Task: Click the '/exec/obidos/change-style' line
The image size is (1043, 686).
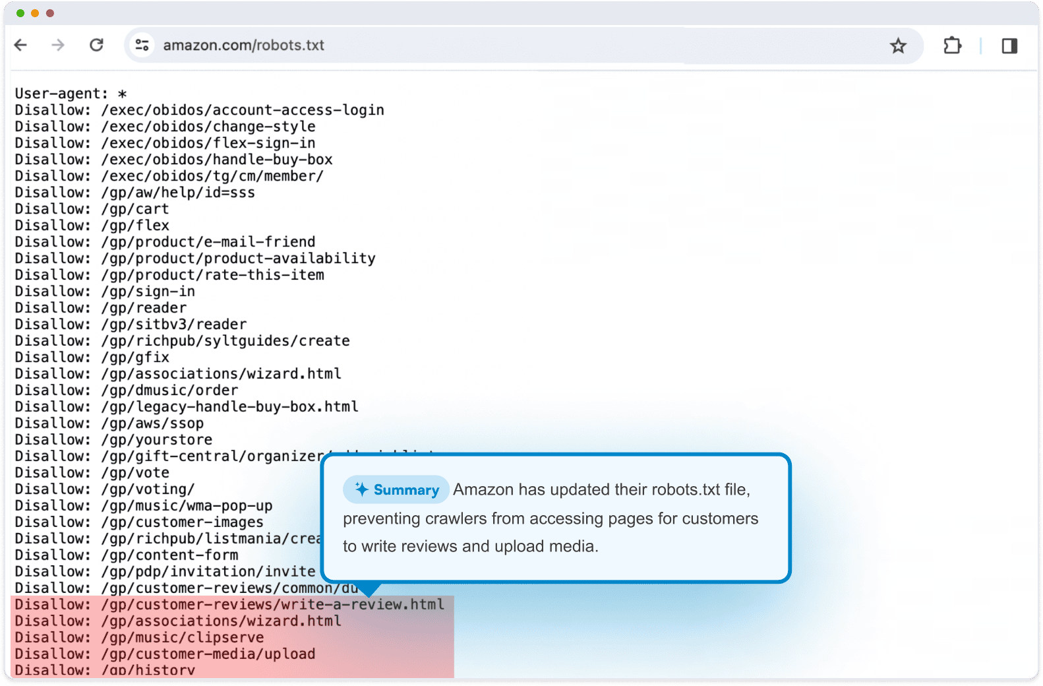Action: point(165,127)
